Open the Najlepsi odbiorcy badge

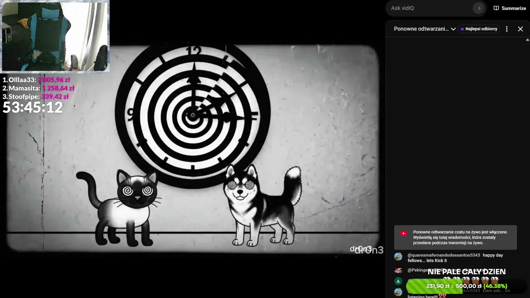coord(479,29)
